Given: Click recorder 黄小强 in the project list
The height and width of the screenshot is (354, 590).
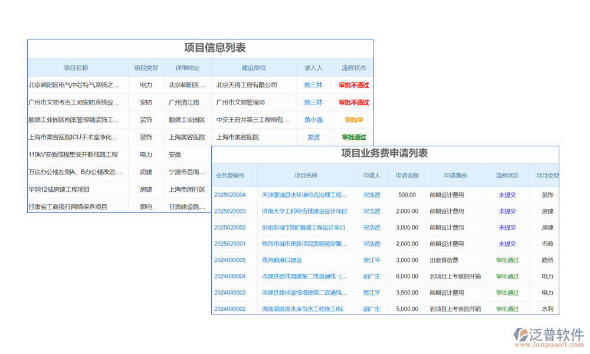Looking at the screenshot, I should pos(313,120).
